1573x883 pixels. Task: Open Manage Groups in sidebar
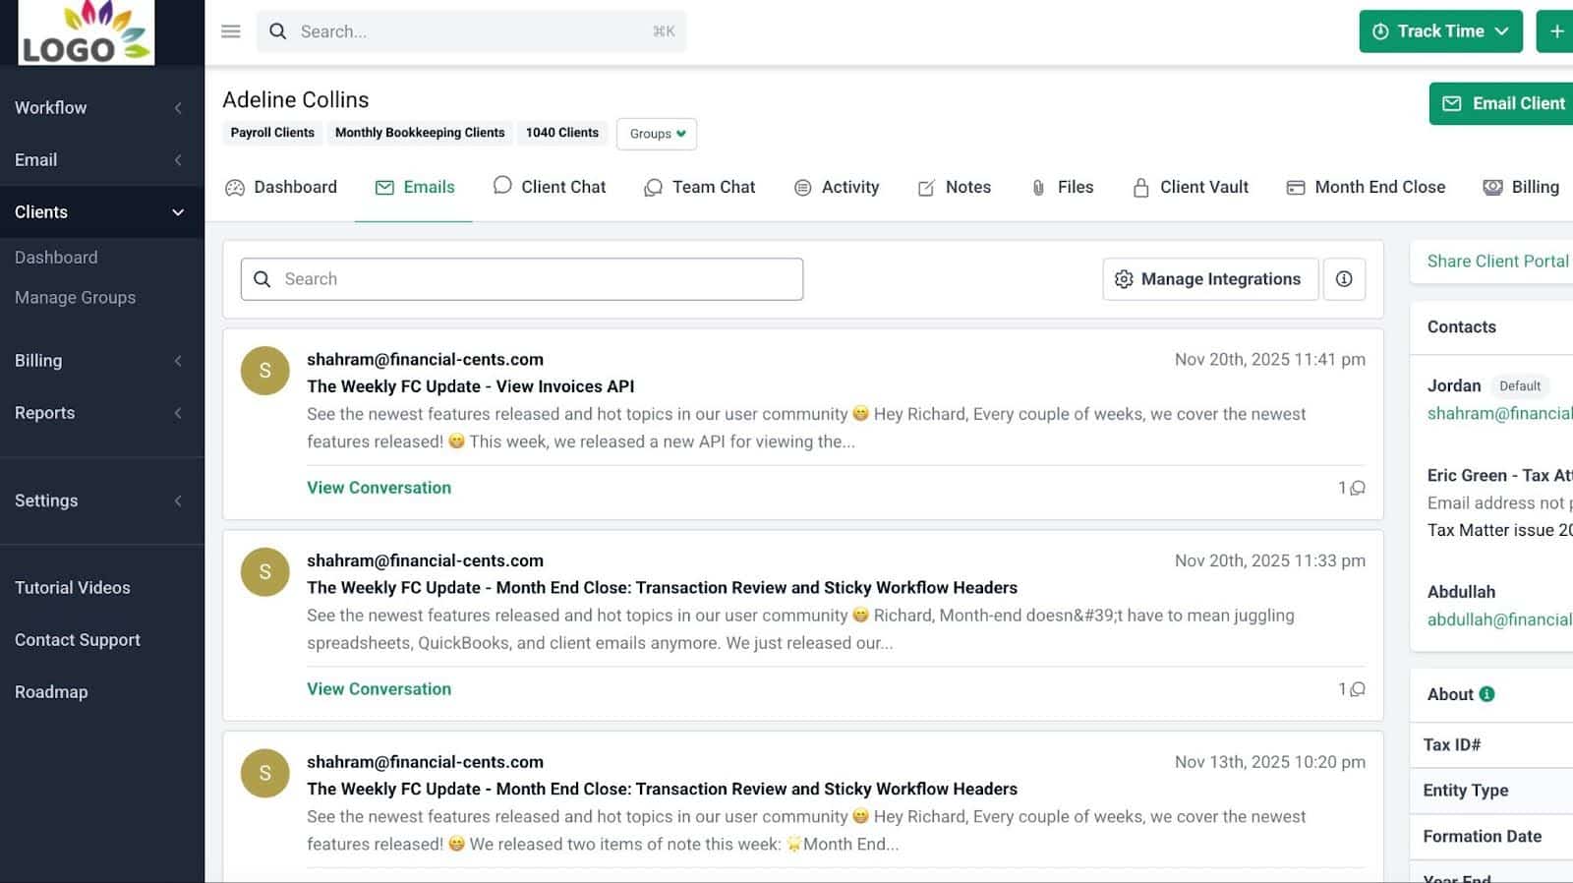tap(76, 298)
